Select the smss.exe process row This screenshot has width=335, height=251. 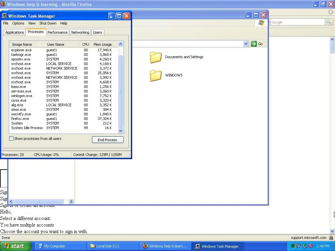(63, 109)
